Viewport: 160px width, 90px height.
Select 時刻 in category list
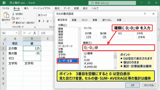point(60,43)
